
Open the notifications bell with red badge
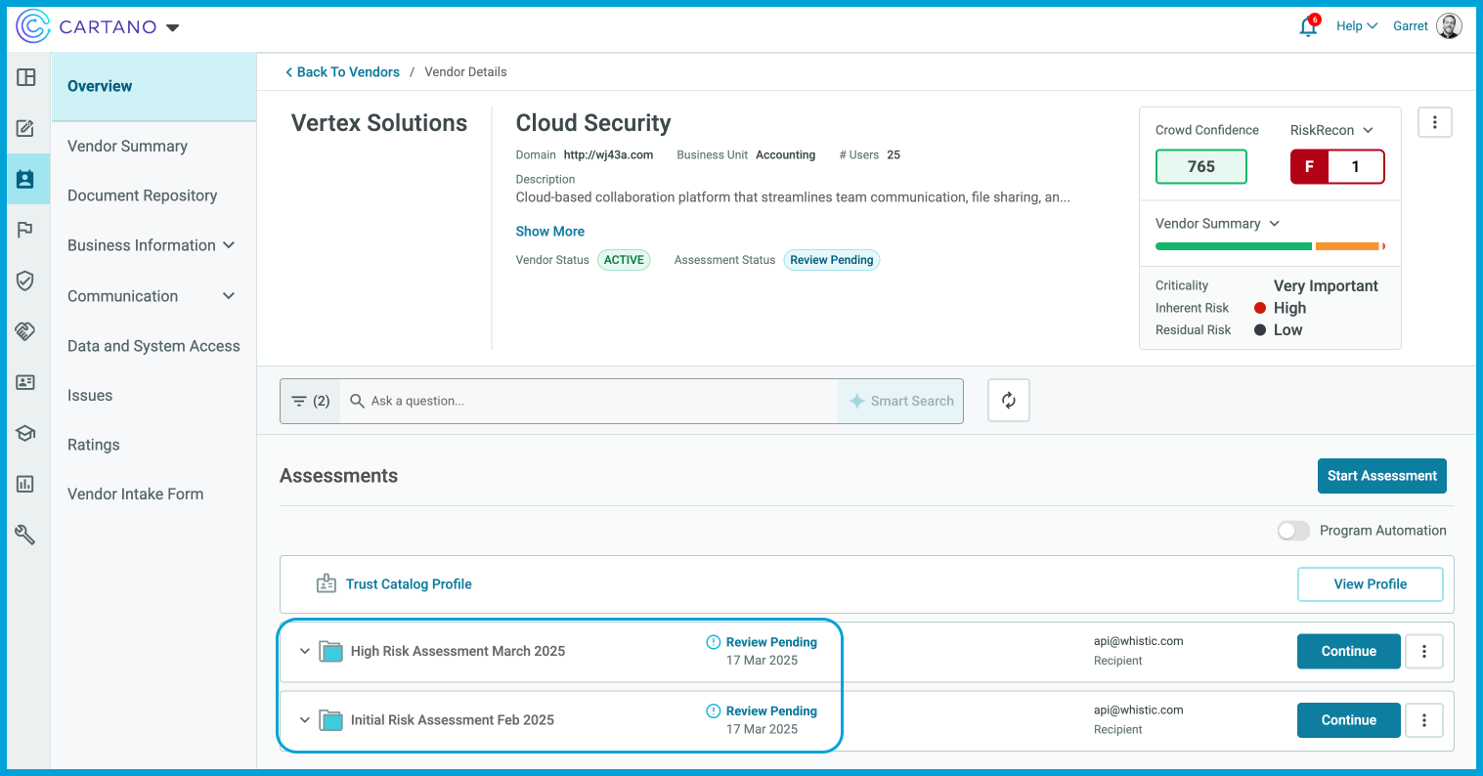pyautogui.click(x=1308, y=25)
